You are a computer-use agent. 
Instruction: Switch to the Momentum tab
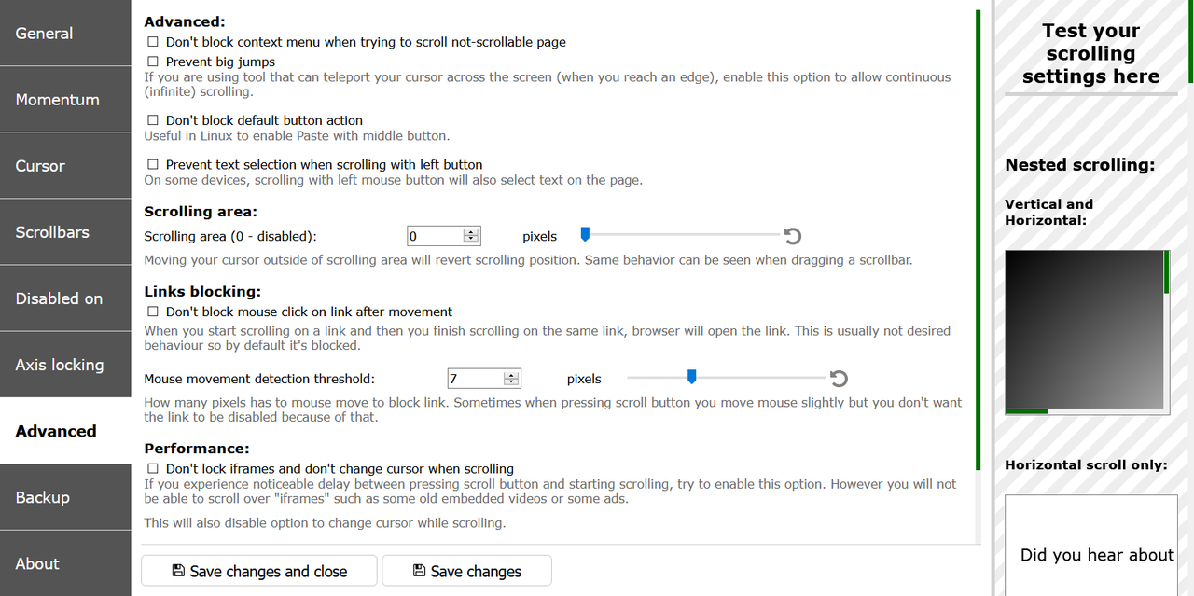(x=65, y=99)
